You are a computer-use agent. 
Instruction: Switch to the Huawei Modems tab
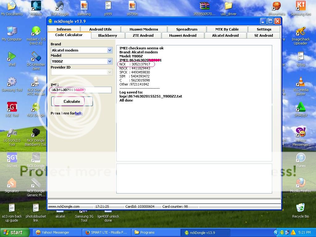[144, 29]
